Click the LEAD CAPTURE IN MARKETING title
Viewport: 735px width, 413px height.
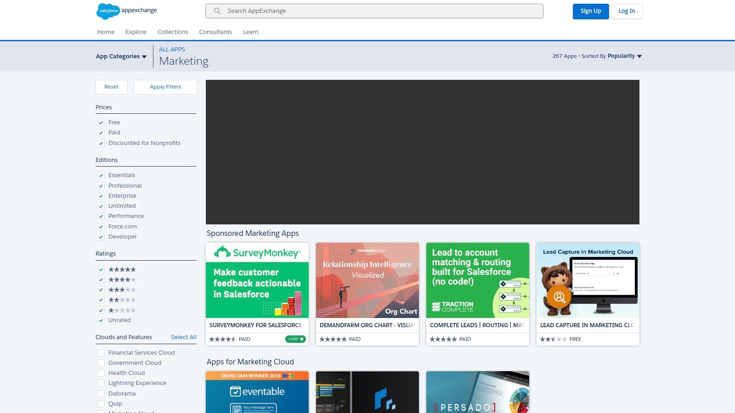pyautogui.click(x=587, y=325)
